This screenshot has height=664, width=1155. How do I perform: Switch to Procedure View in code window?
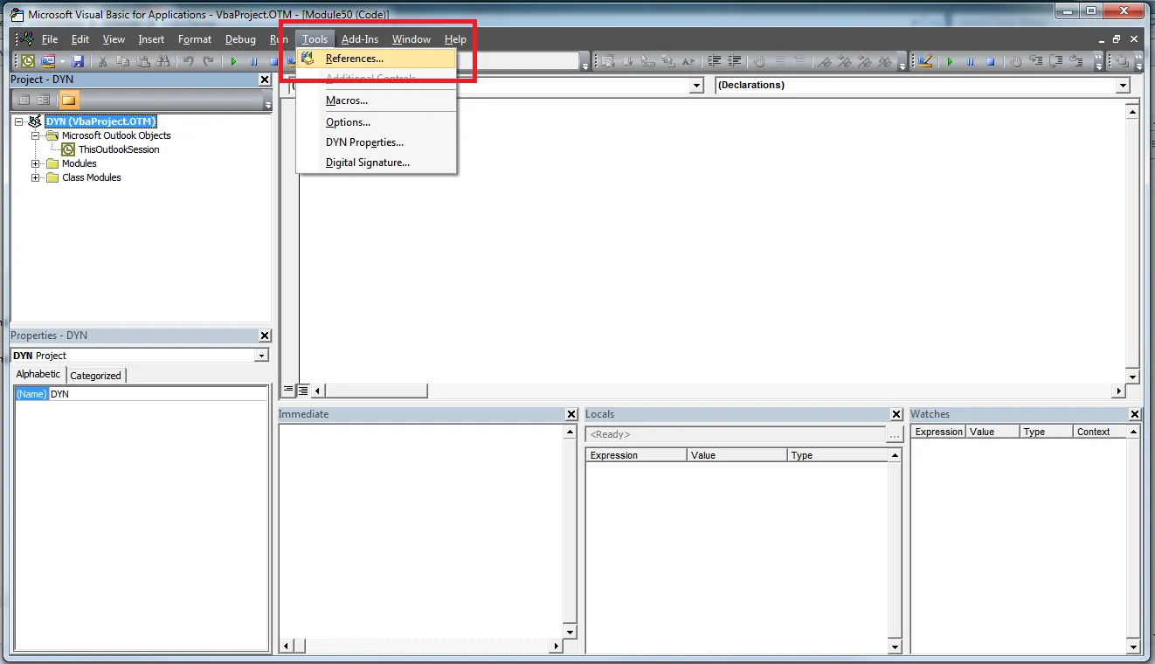coord(288,391)
